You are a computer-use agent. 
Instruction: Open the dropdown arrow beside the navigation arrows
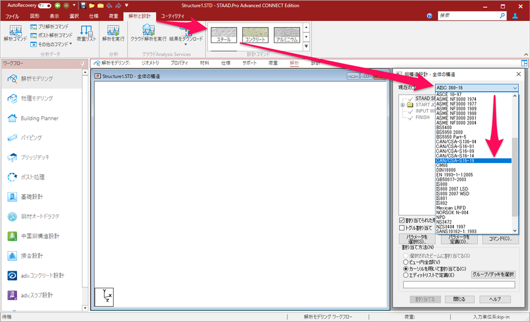(74, 6)
